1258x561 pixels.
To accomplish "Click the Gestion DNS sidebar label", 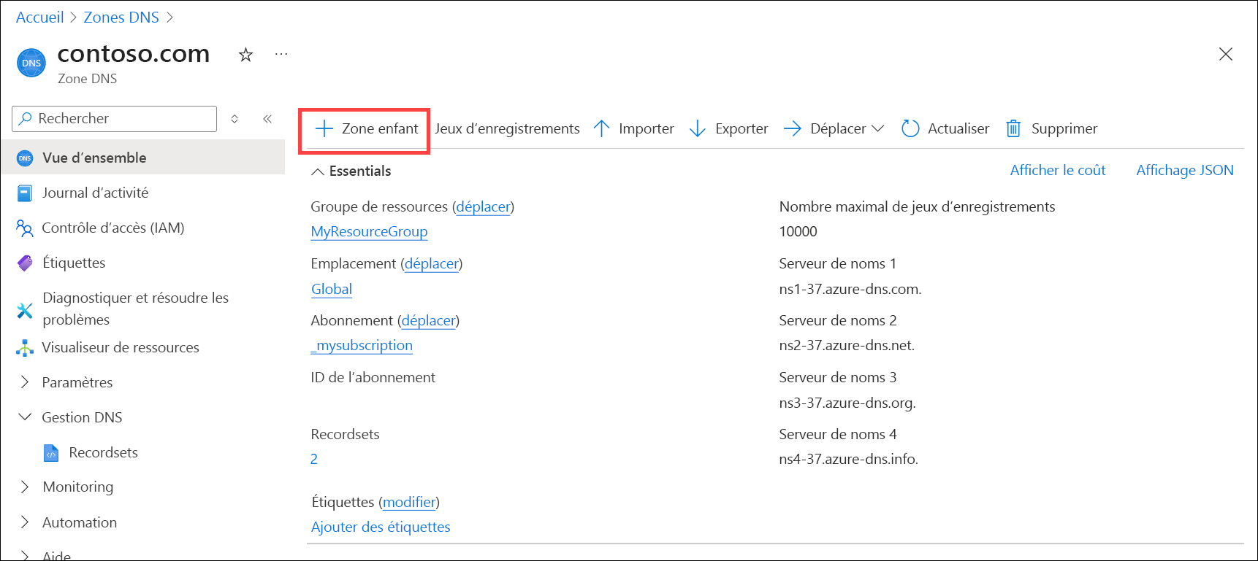I will tap(82, 417).
